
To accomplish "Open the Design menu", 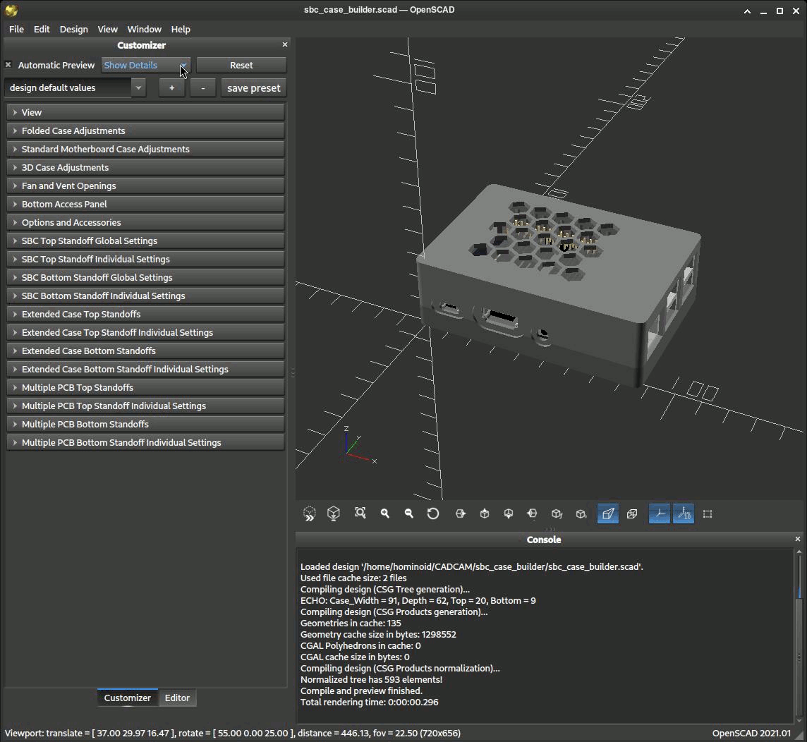I will coord(73,29).
